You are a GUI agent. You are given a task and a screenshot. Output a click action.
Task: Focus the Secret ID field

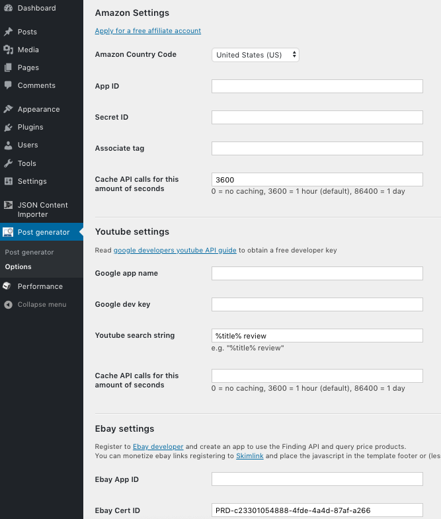(317, 118)
